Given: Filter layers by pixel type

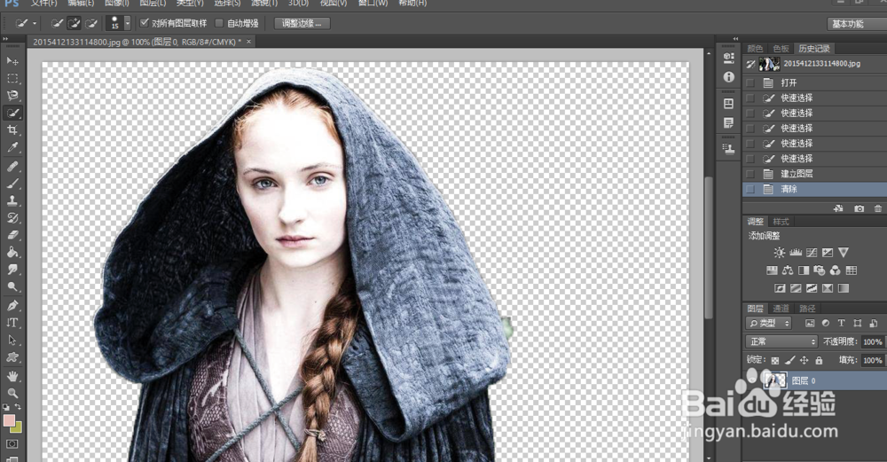Looking at the screenshot, I should tap(810, 324).
